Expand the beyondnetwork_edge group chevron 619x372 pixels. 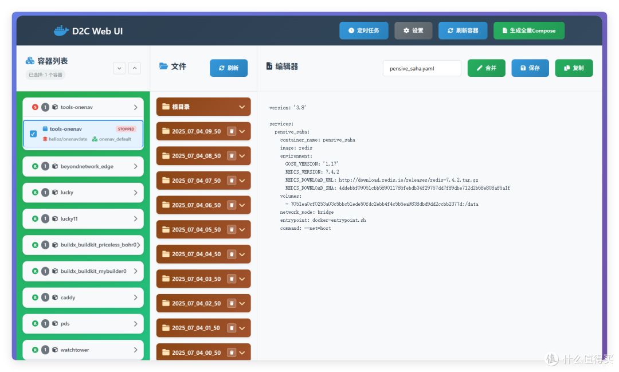click(x=135, y=167)
